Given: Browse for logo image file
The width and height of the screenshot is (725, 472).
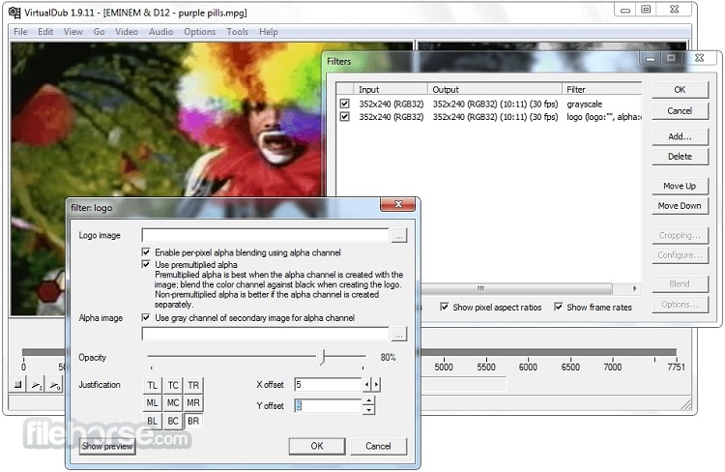Looking at the screenshot, I should pyautogui.click(x=399, y=235).
